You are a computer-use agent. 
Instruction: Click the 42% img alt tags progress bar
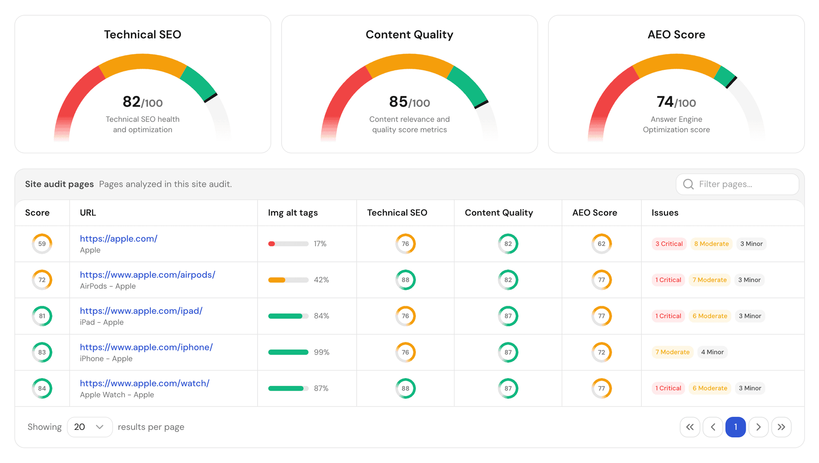(x=288, y=280)
